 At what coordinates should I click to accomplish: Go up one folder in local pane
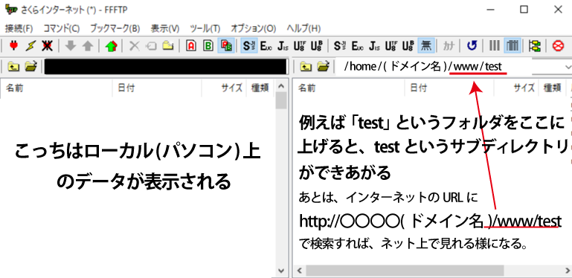click(x=13, y=67)
